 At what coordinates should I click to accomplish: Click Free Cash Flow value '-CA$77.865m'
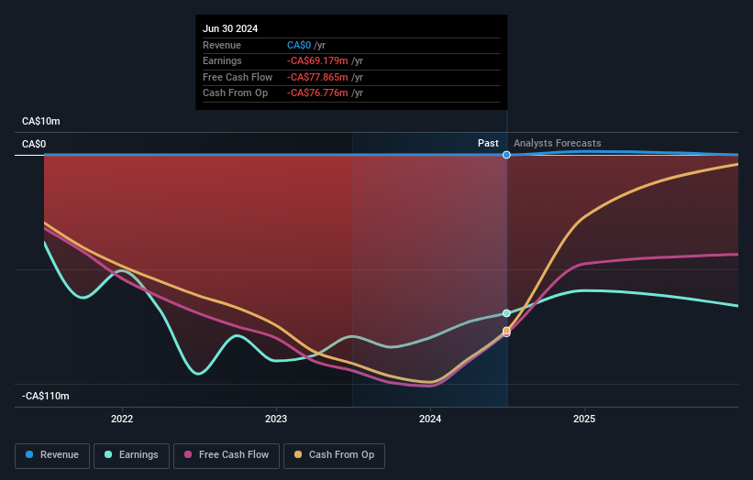coord(317,77)
